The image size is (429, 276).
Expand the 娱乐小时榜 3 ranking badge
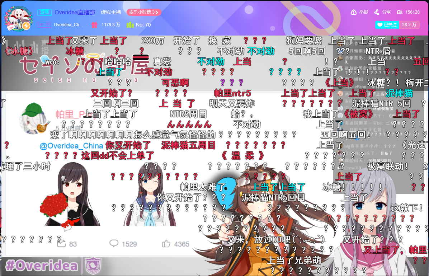click(144, 12)
